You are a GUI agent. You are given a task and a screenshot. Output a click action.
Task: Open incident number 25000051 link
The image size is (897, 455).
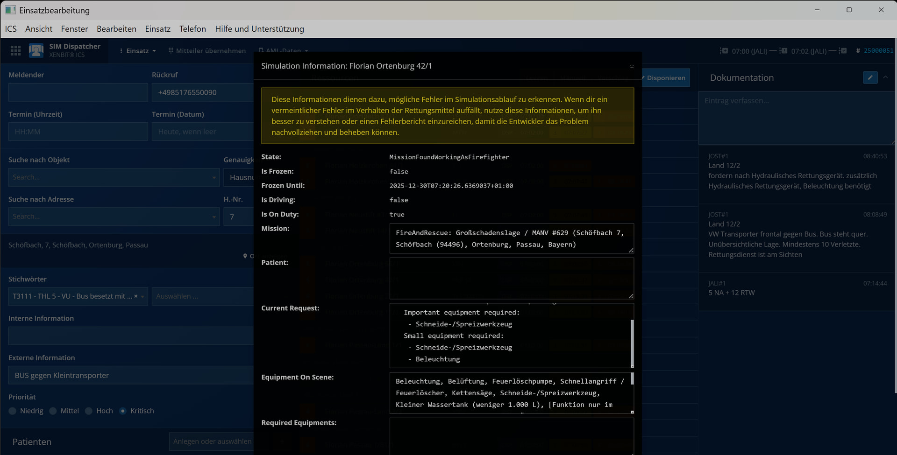pyautogui.click(x=878, y=51)
